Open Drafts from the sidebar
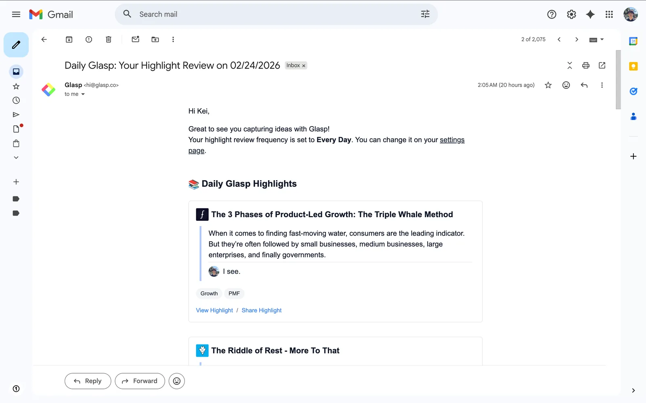 [x=16, y=129]
